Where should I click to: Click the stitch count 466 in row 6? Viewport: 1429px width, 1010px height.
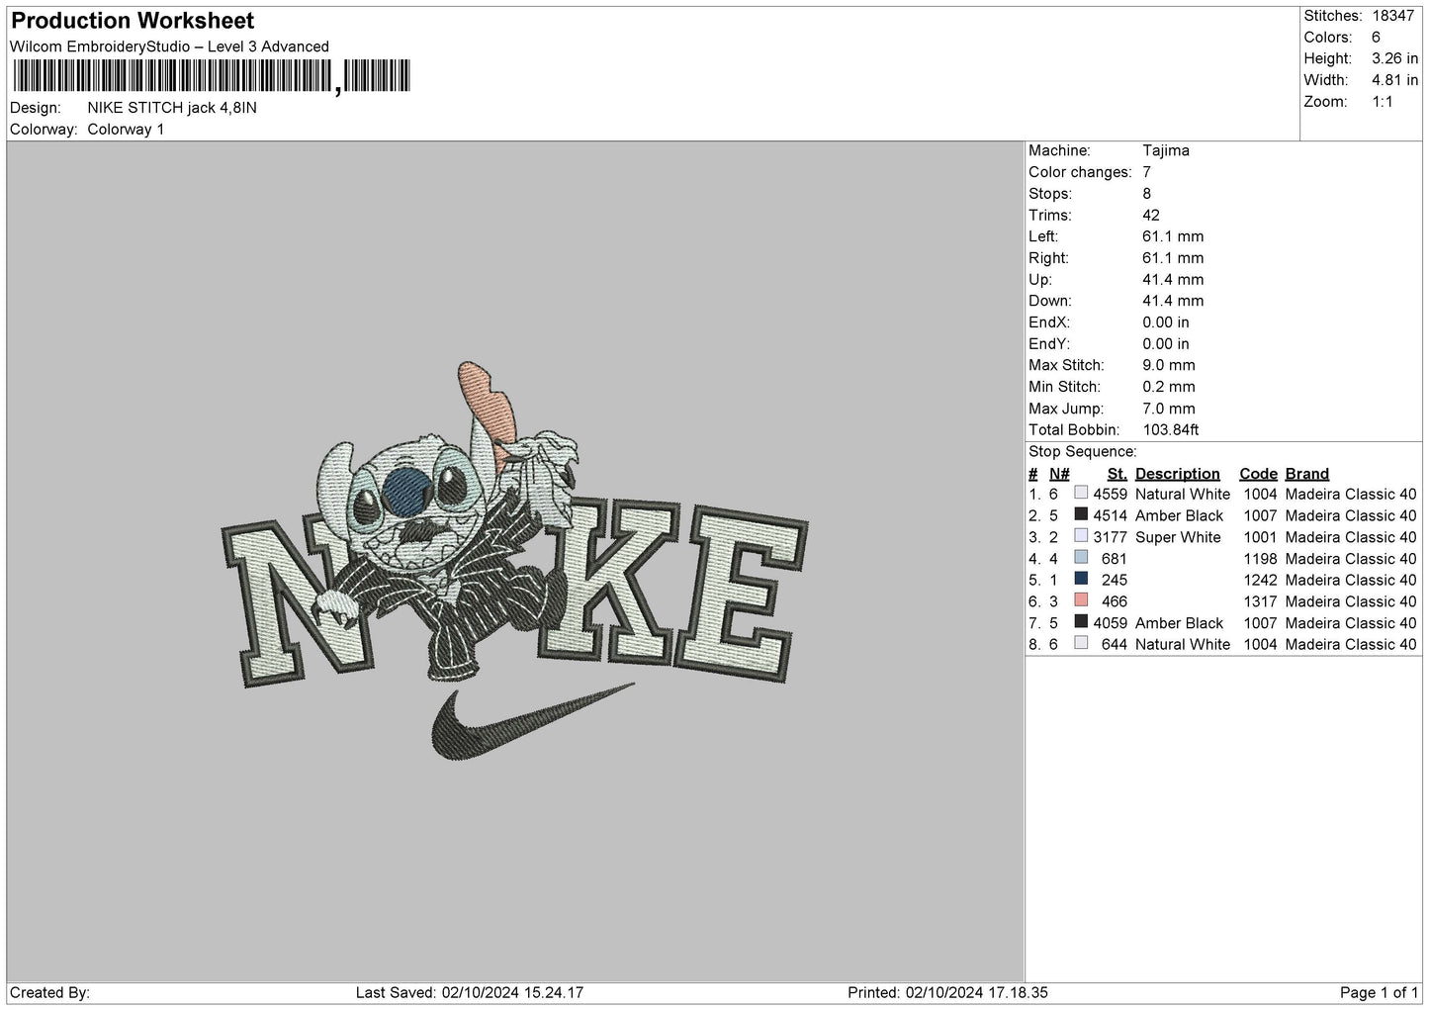[1115, 601]
